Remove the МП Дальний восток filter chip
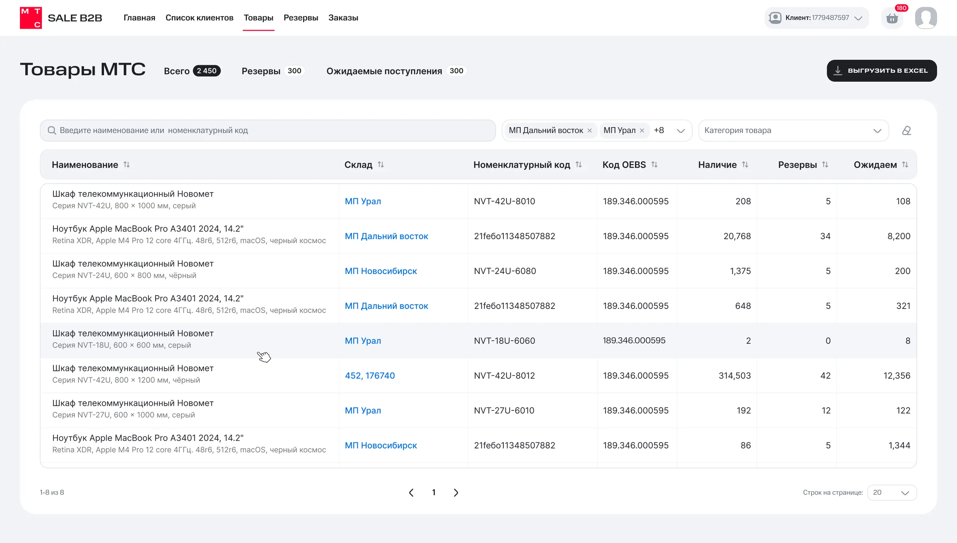This screenshot has height=543, width=957. tap(589, 131)
